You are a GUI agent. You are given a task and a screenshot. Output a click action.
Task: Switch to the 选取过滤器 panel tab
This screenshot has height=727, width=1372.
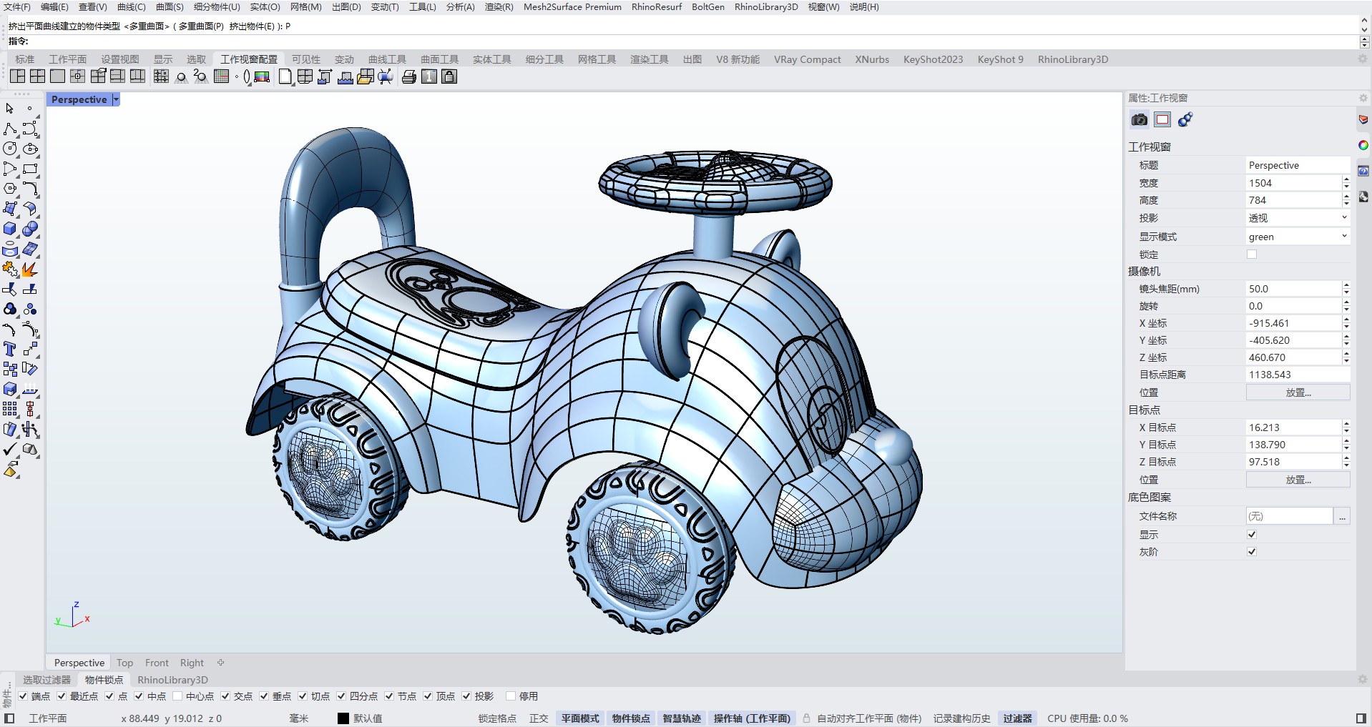pyautogui.click(x=47, y=680)
